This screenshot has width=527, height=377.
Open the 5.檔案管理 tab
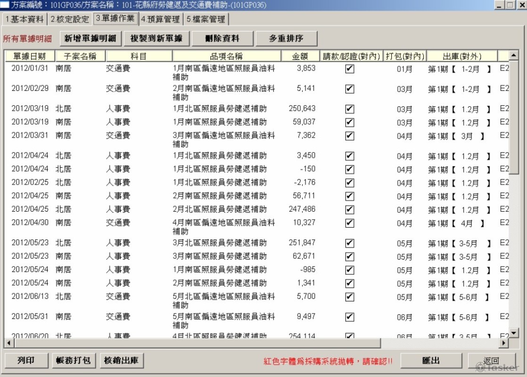206,19
